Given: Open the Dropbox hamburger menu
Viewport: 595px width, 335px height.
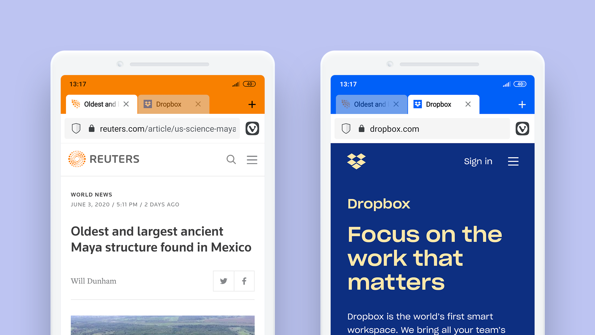Looking at the screenshot, I should click(x=513, y=161).
